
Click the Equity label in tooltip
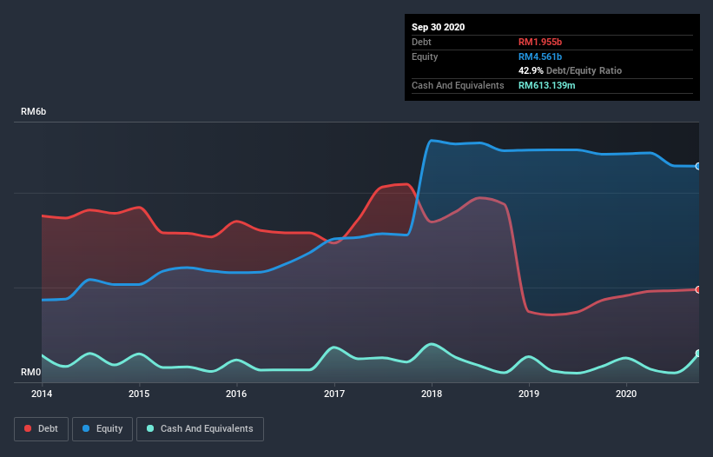tap(425, 56)
